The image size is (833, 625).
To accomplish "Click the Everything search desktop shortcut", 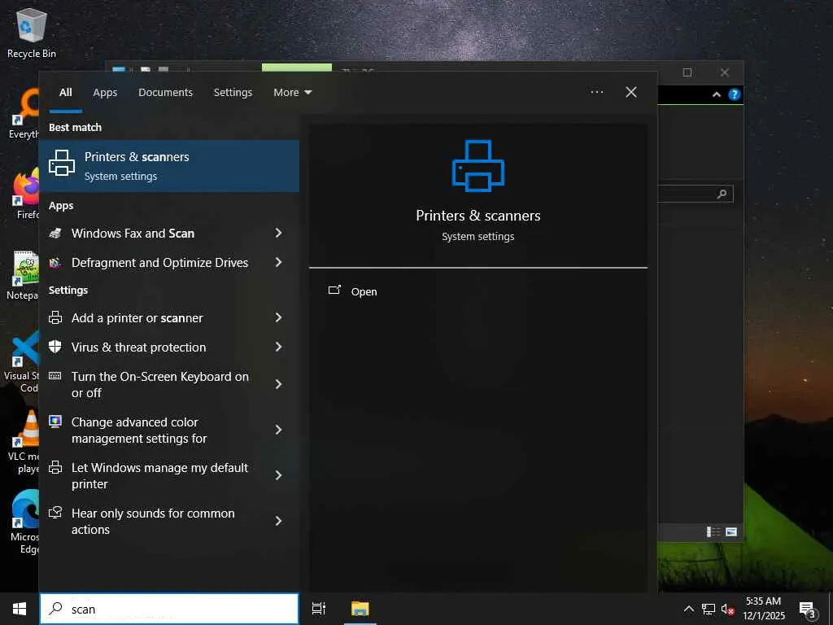I will [x=24, y=114].
